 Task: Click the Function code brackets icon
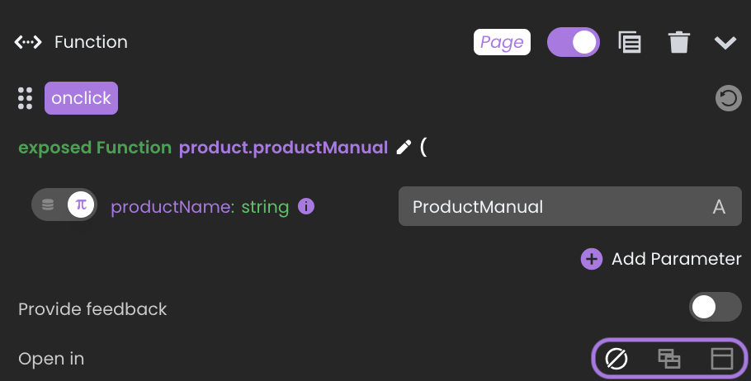click(28, 42)
